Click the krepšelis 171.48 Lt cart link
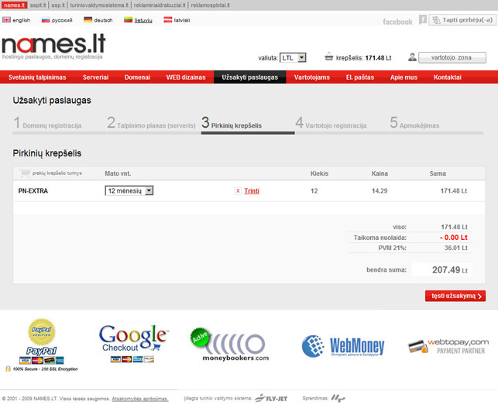 [363, 58]
